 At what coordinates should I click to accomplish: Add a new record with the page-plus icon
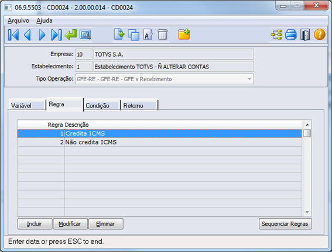tap(119, 34)
